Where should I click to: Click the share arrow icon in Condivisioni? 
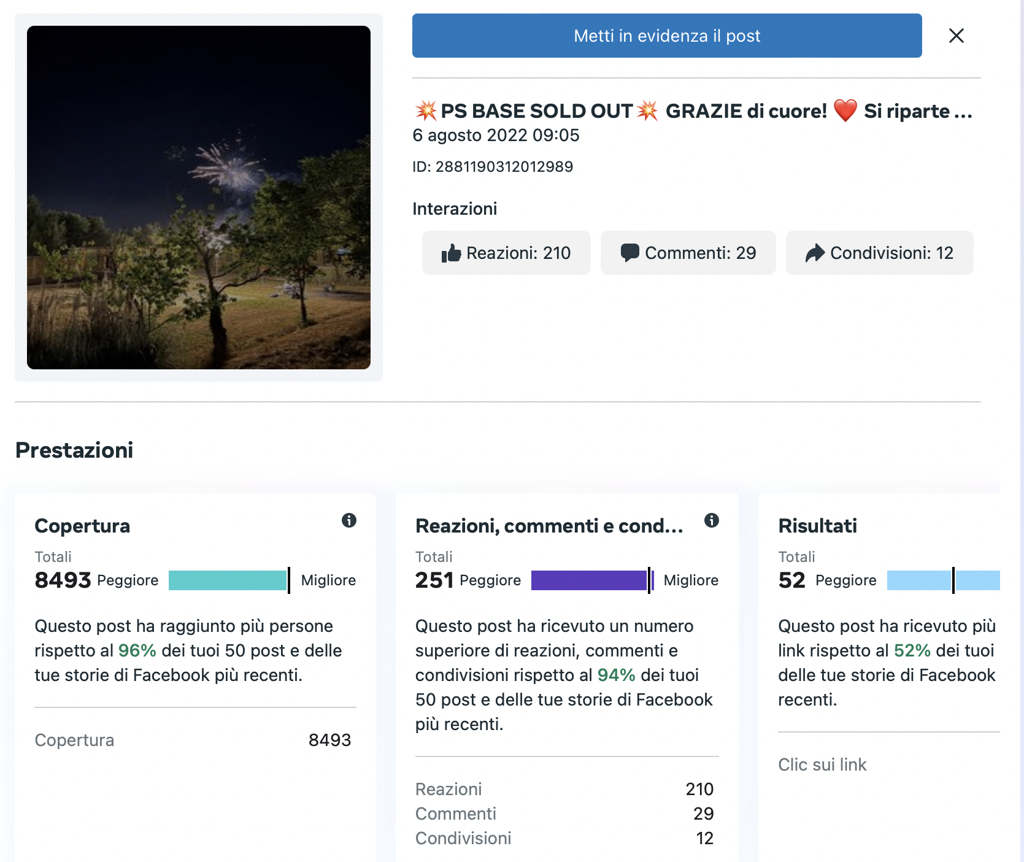tap(815, 253)
